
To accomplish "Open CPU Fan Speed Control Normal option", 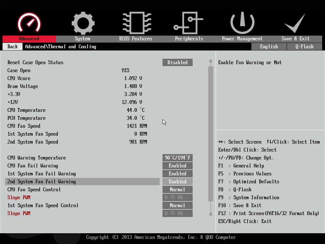I will pos(177,190).
